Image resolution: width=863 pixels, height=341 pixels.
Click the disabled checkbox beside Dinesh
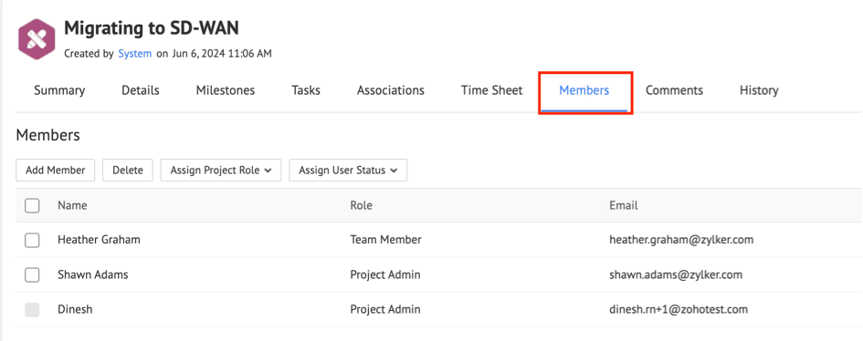pyautogui.click(x=32, y=310)
